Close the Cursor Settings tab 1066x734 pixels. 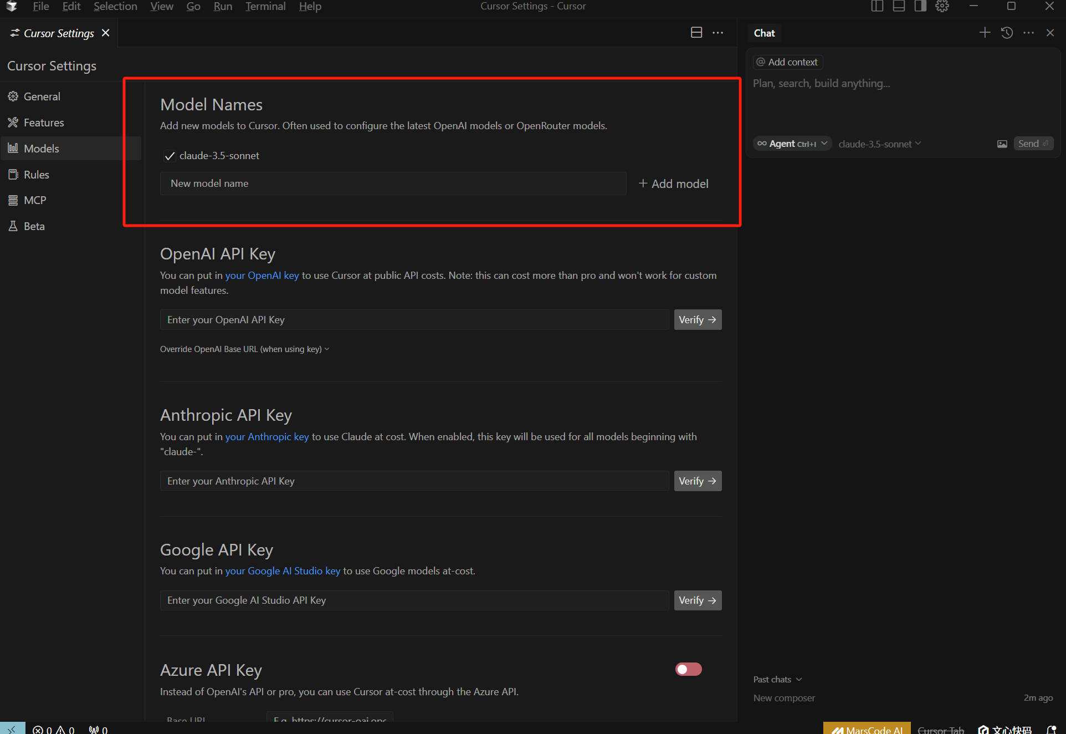(x=106, y=33)
